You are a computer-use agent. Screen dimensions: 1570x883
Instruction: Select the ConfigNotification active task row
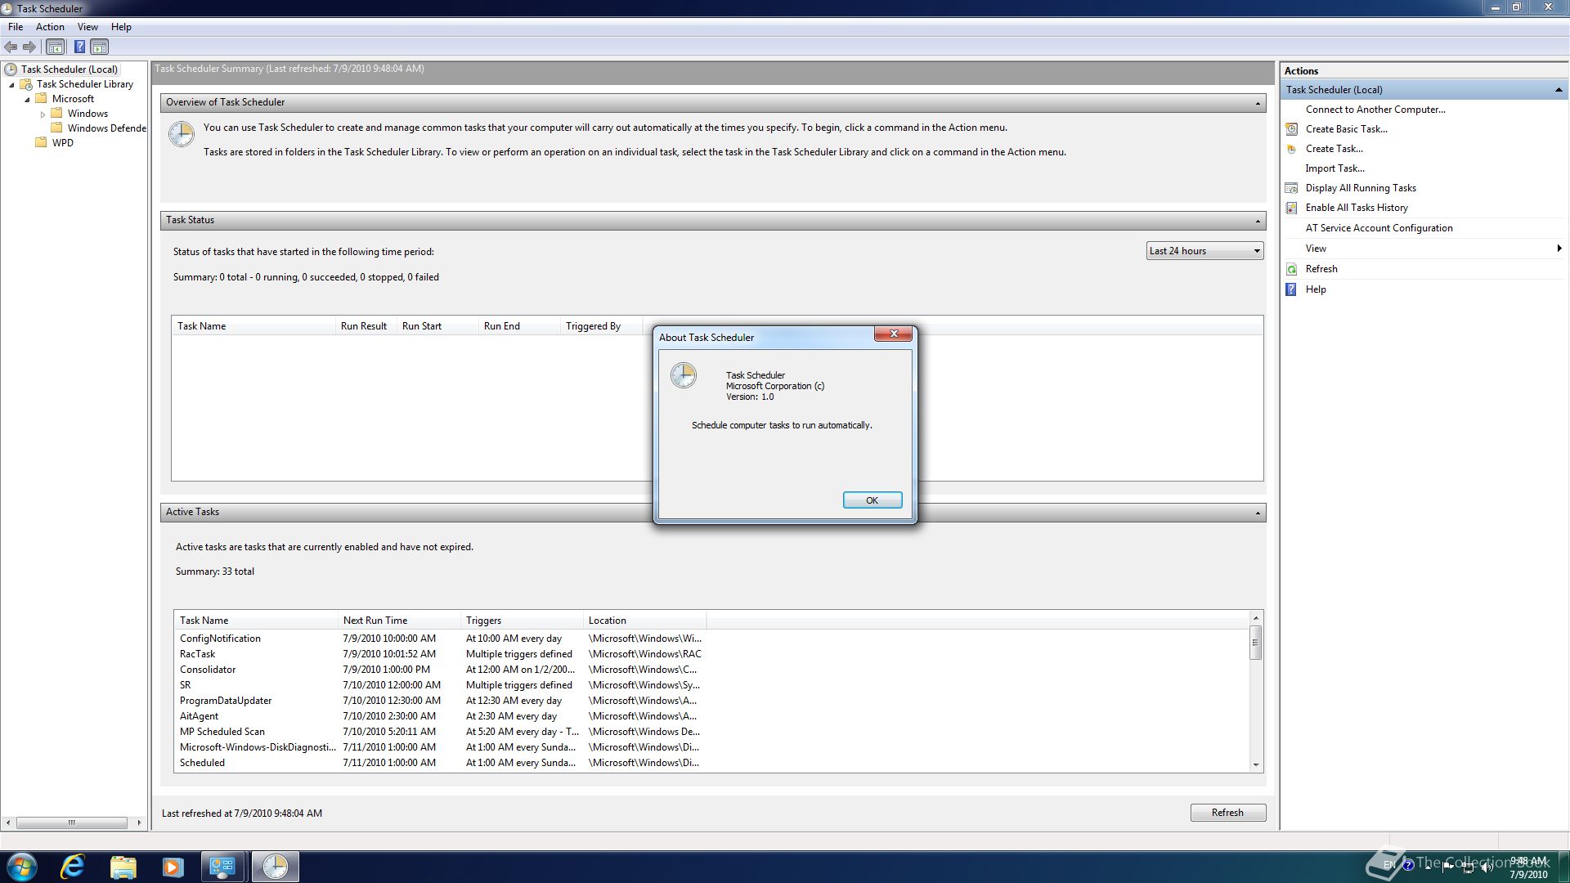coord(441,639)
